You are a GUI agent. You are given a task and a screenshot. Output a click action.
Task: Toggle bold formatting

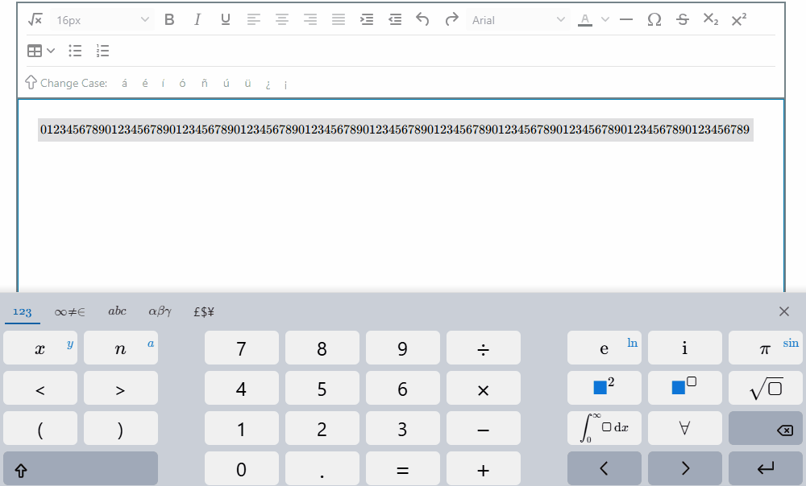(x=169, y=20)
